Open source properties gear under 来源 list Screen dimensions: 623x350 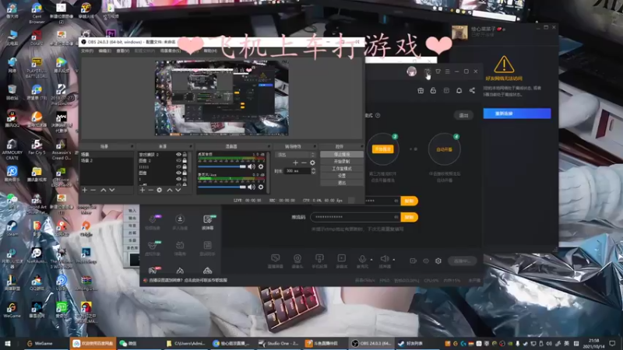coord(160,190)
